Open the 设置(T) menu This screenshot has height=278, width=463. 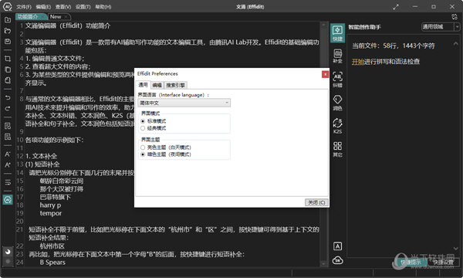(83, 6)
